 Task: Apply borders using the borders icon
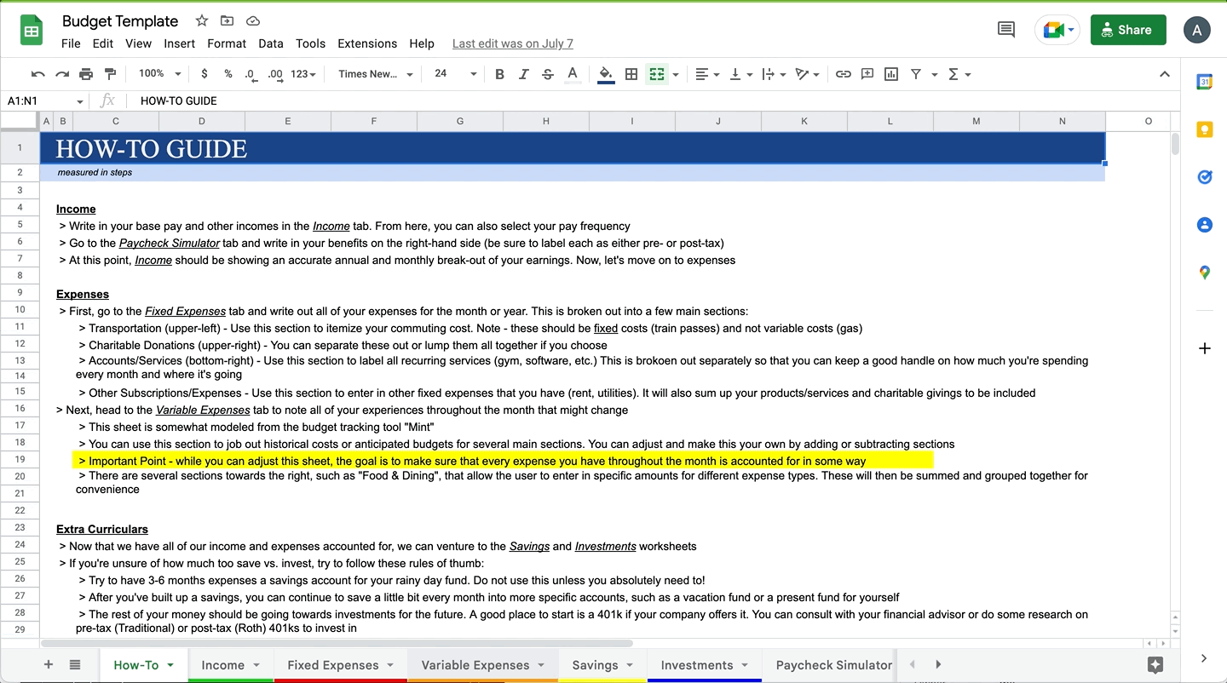(x=631, y=74)
